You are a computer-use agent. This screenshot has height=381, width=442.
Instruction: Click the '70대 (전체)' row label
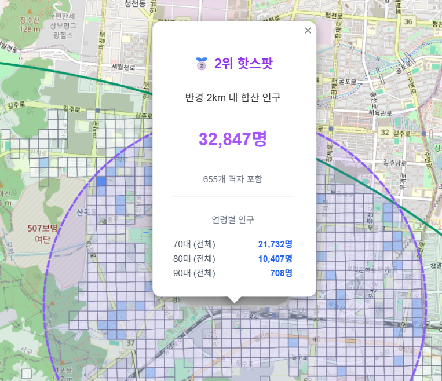click(x=194, y=244)
